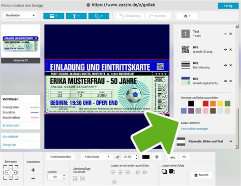Open the Erfahre mehr link
The image size is (241, 186).
11,125
